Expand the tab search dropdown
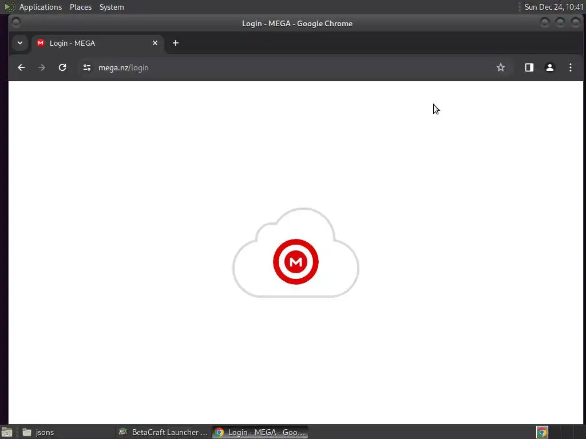586x439 pixels. point(20,43)
